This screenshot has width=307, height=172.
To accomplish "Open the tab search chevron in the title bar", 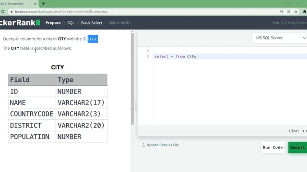I will coord(288,3).
